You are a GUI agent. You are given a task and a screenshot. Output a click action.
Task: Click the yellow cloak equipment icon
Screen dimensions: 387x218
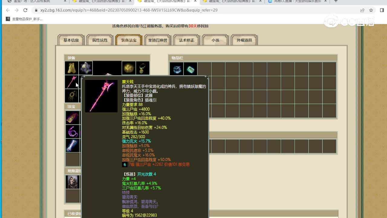pos(72,68)
